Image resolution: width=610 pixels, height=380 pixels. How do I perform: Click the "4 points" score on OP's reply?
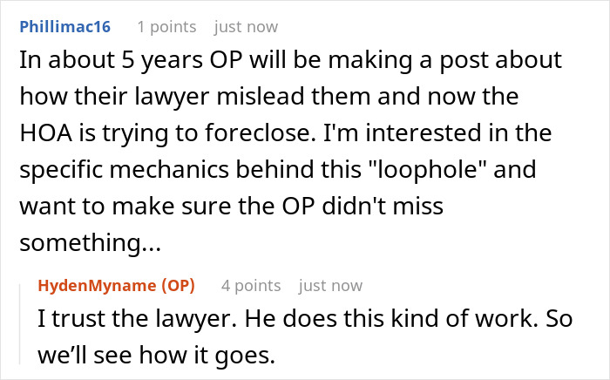[x=251, y=286]
